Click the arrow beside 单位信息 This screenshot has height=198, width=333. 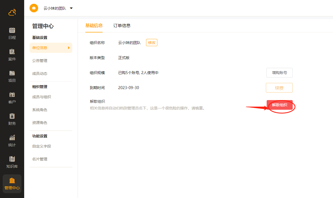pos(69,48)
